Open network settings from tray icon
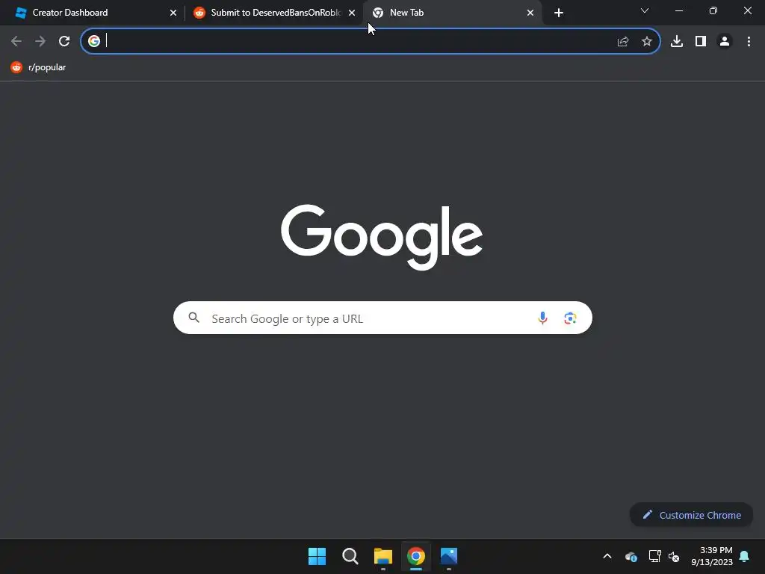 (654, 556)
